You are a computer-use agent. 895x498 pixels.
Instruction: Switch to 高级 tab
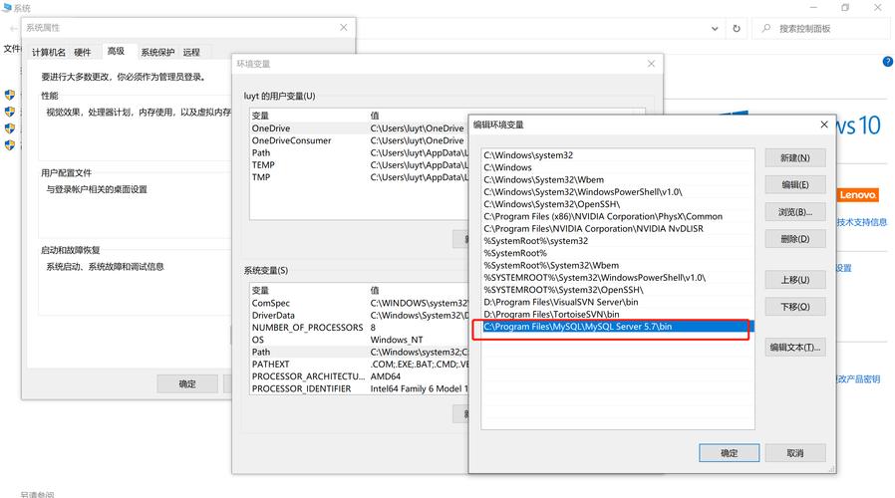(x=116, y=51)
